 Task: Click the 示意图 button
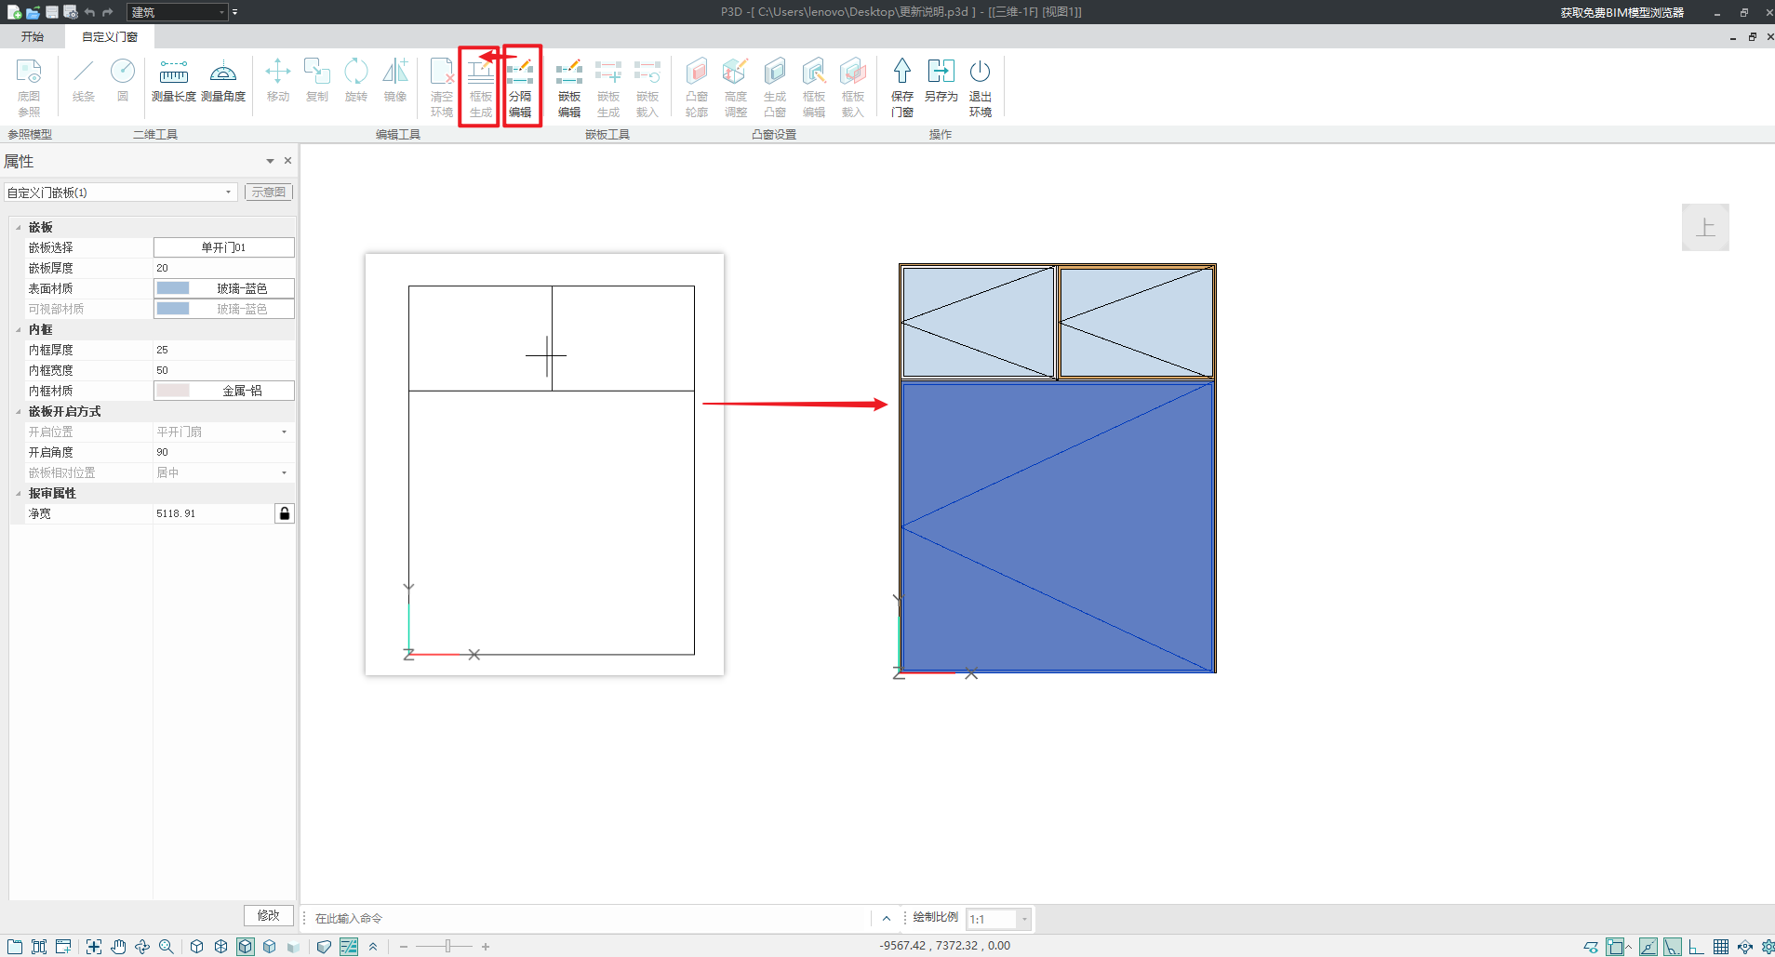pos(269,192)
